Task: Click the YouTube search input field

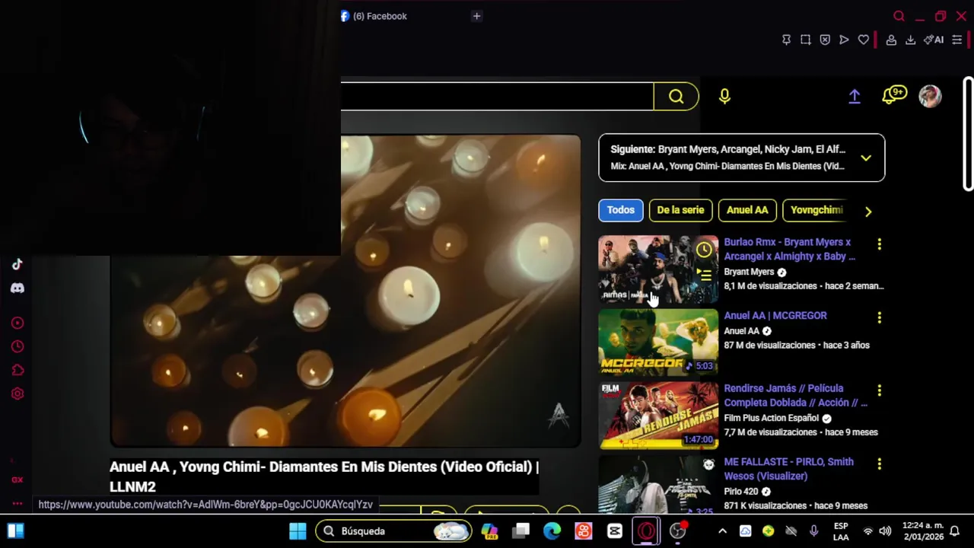Action: point(496,96)
